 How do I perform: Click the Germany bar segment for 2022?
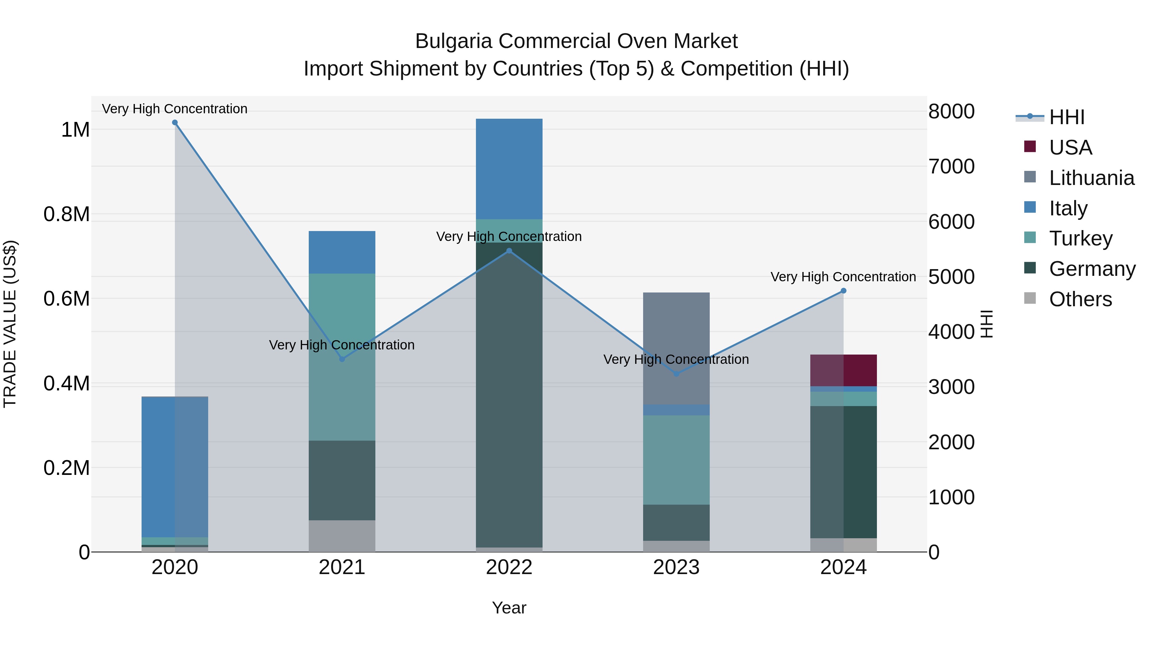509,395
